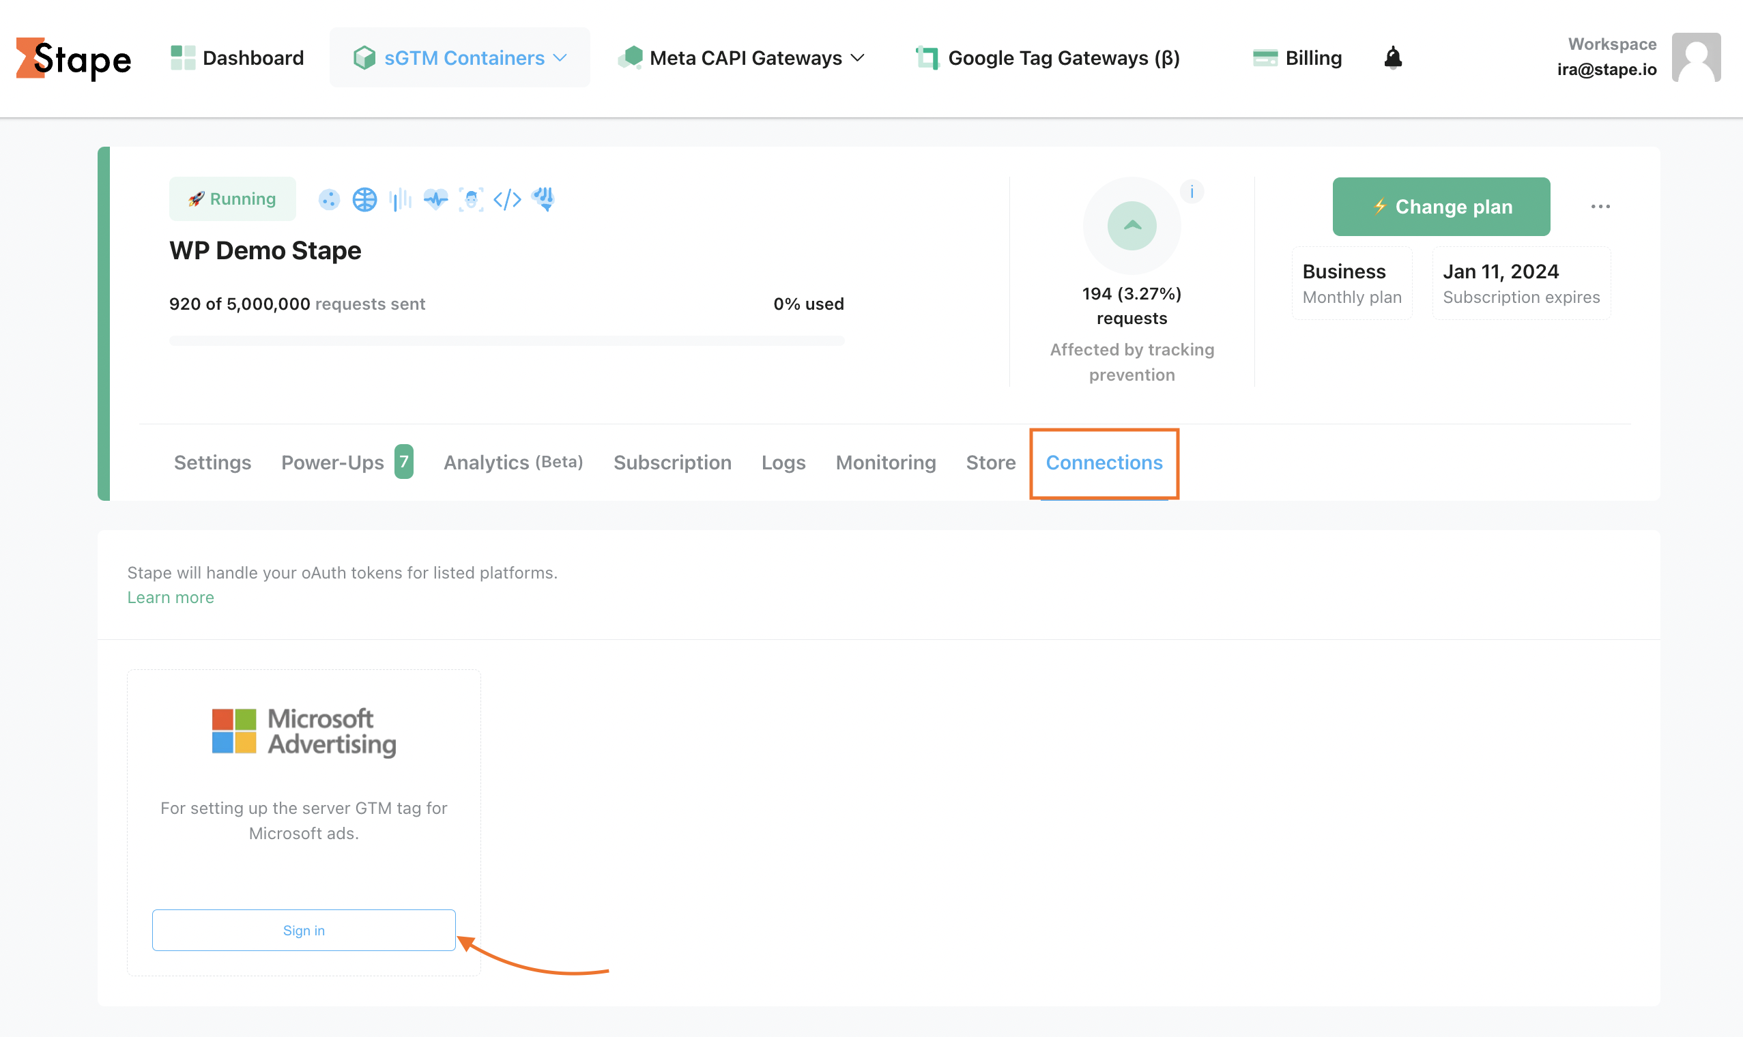The height and width of the screenshot is (1037, 1743).
Task: Expand the sGTM Containers dropdown
Action: pos(460,58)
